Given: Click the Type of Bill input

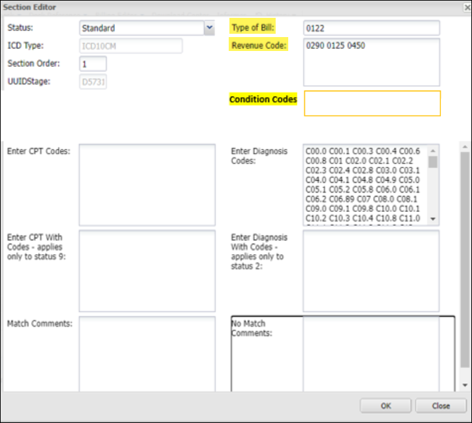Looking at the screenshot, I should 371,28.
